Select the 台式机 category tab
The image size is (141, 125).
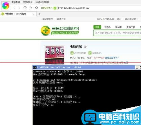(x=107, y=27)
